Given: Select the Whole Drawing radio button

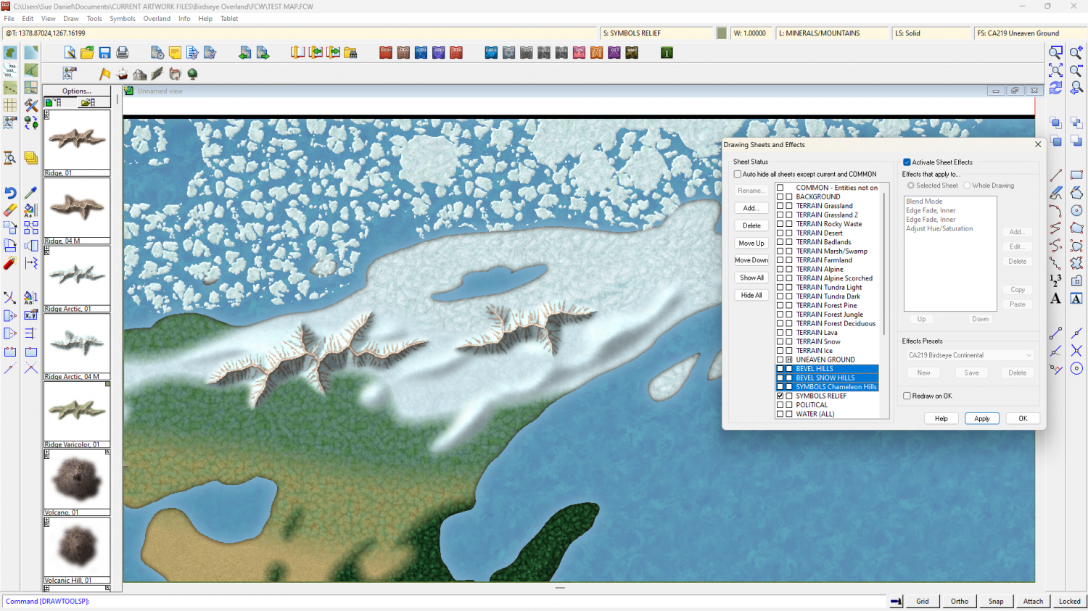Looking at the screenshot, I should pyautogui.click(x=967, y=186).
